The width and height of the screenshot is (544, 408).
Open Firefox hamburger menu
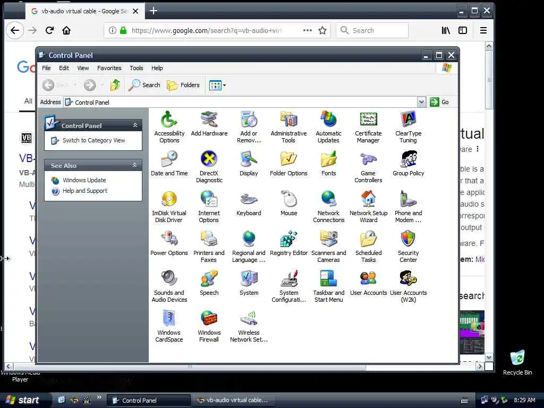[483, 30]
